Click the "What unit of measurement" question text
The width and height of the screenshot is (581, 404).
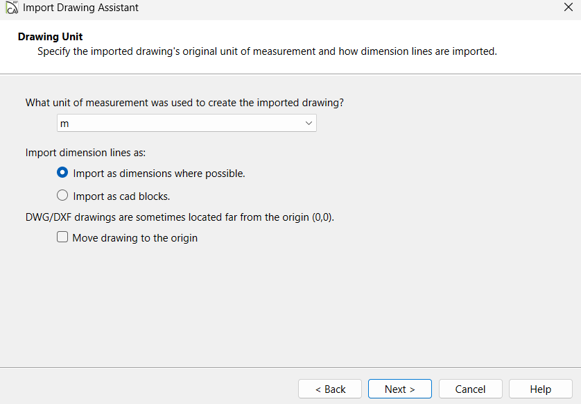point(184,103)
